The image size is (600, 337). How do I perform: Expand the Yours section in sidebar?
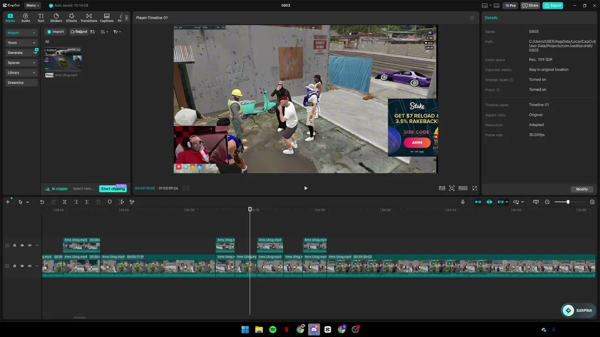click(x=21, y=43)
